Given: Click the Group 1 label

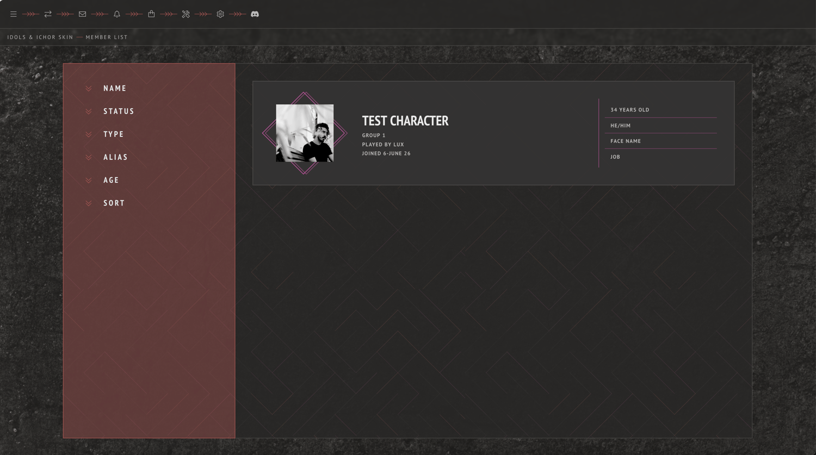Looking at the screenshot, I should coord(374,135).
